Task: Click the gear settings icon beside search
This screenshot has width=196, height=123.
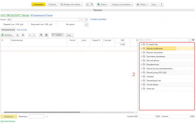Action: [193, 40]
